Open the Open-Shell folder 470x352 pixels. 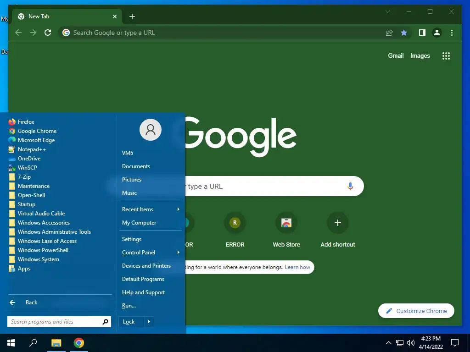(27, 195)
